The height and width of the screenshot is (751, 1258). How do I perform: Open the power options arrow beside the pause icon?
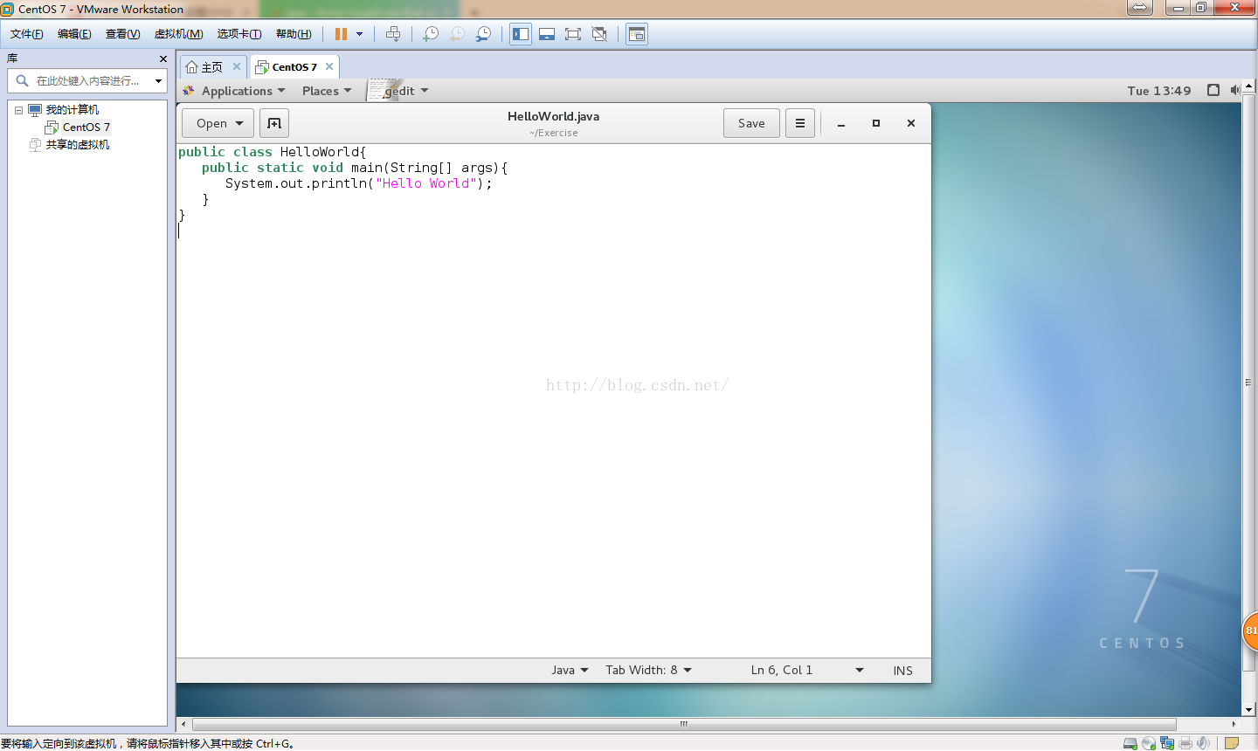(x=359, y=34)
